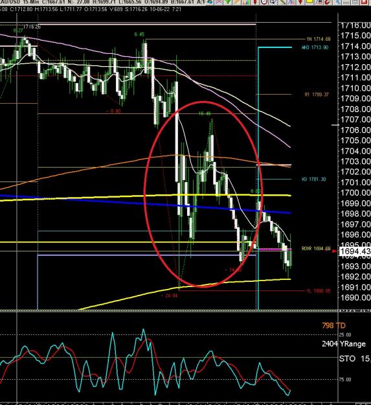Click the 1694.43 current price tag

click(x=355, y=251)
